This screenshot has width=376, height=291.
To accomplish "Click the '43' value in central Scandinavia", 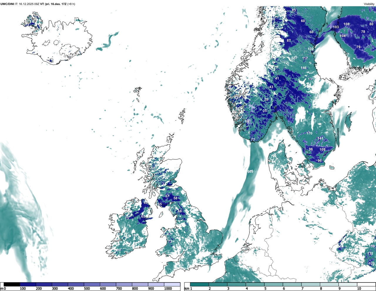I will pyautogui.click(x=271, y=87).
